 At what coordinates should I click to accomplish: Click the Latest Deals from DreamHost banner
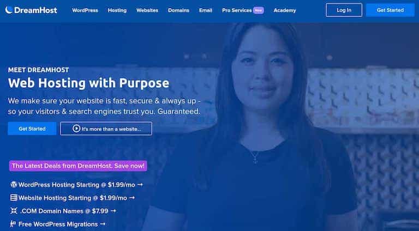pos(78,166)
